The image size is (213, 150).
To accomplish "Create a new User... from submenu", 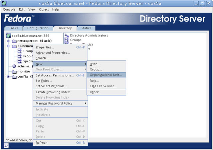I will pos(106,64).
